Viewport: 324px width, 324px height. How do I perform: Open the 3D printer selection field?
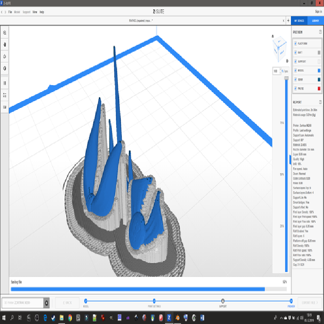22,303
